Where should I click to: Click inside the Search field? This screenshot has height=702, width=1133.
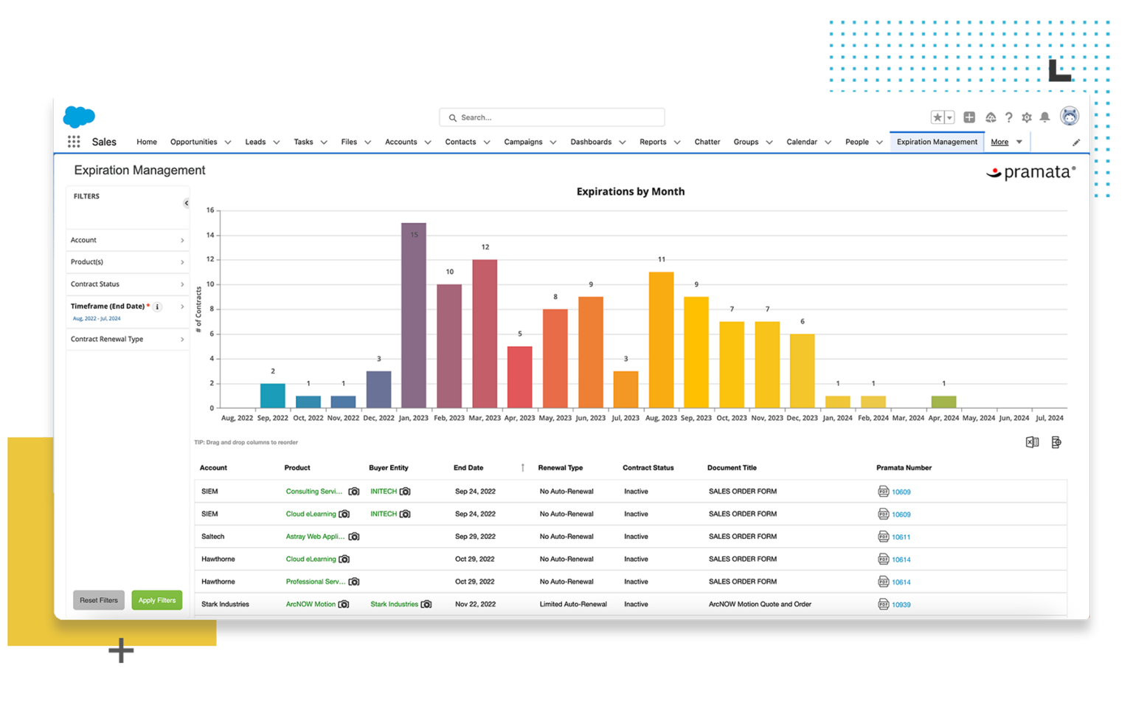pyautogui.click(x=552, y=117)
